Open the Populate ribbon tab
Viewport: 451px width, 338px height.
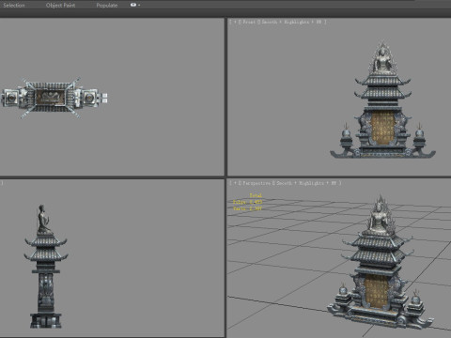(x=107, y=6)
